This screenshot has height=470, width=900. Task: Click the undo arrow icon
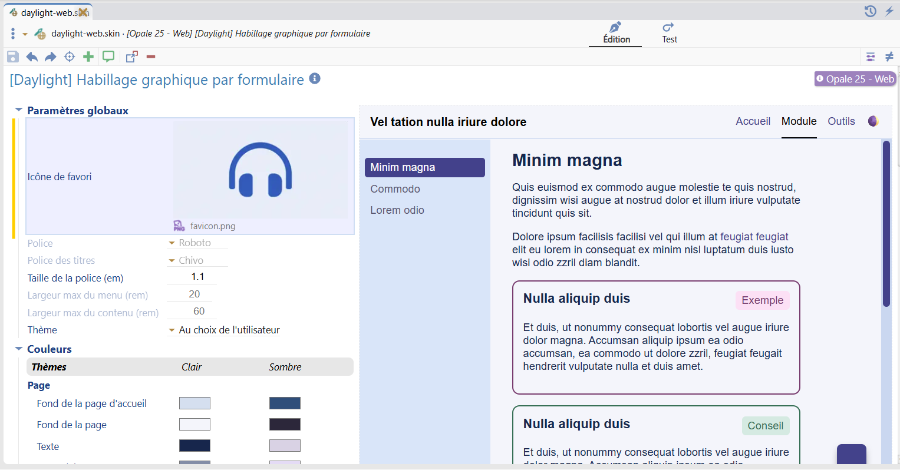pyautogui.click(x=32, y=57)
